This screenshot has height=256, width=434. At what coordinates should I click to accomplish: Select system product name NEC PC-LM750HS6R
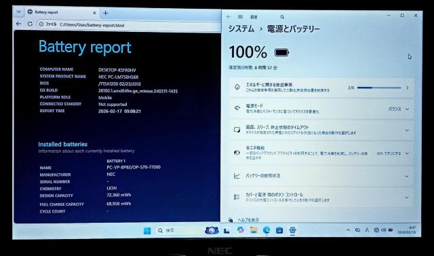[x=118, y=77]
